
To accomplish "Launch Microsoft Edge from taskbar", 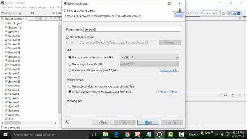I will tap(116, 134).
